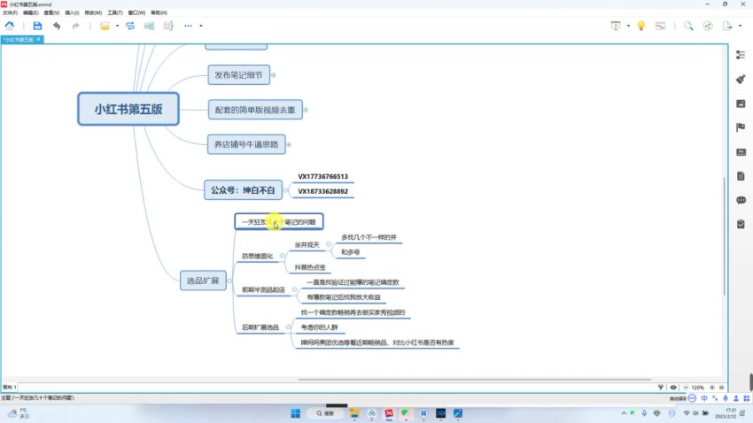
Task: Collapse the 防思维固化 branch
Action: pyautogui.click(x=282, y=256)
